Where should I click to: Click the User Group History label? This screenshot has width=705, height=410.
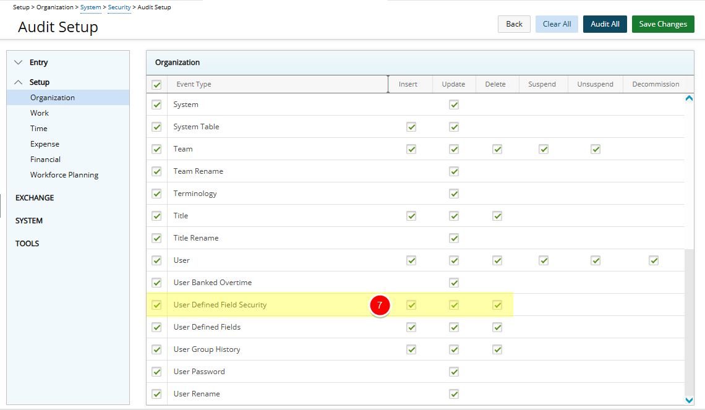click(x=207, y=349)
